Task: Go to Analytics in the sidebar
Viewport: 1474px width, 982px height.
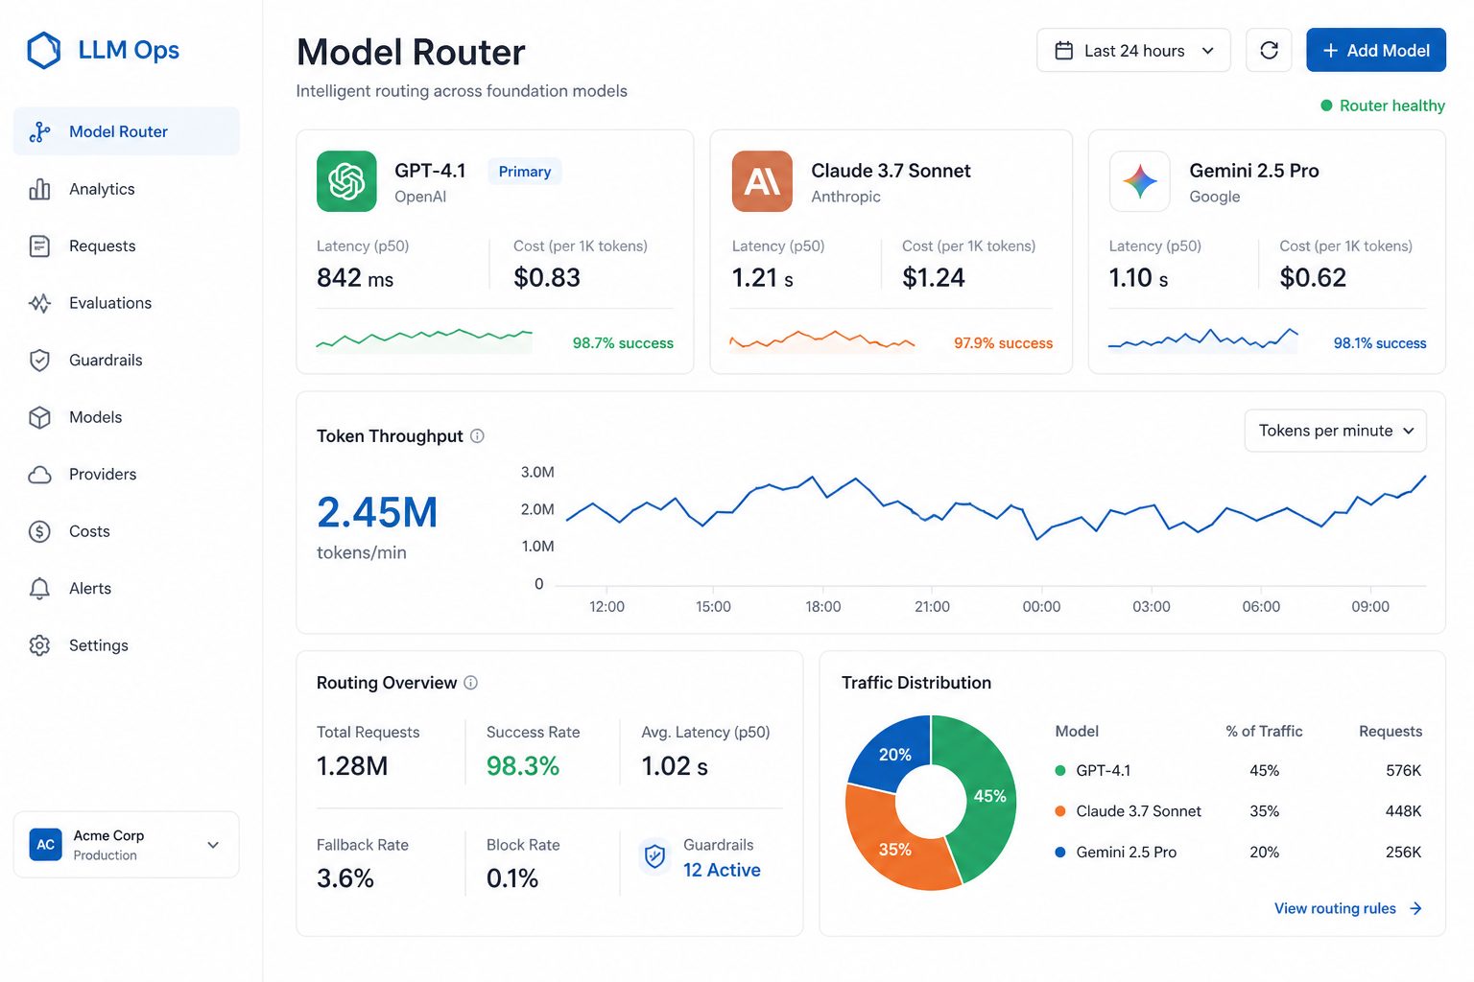Action: click(127, 189)
